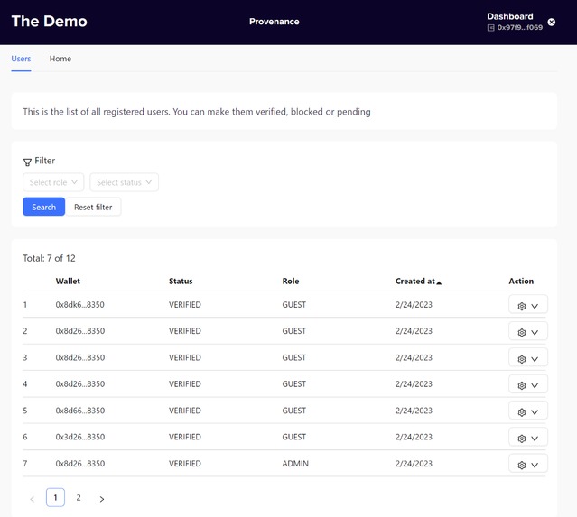Image resolution: width=577 pixels, height=517 pixels.
Task: Click the Total: 7 of 12 text
Action: point(49,258)
